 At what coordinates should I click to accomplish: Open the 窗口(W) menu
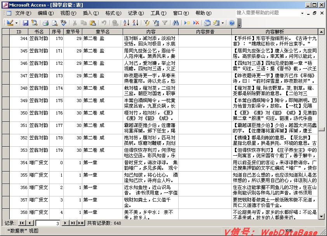pos(181,13)
